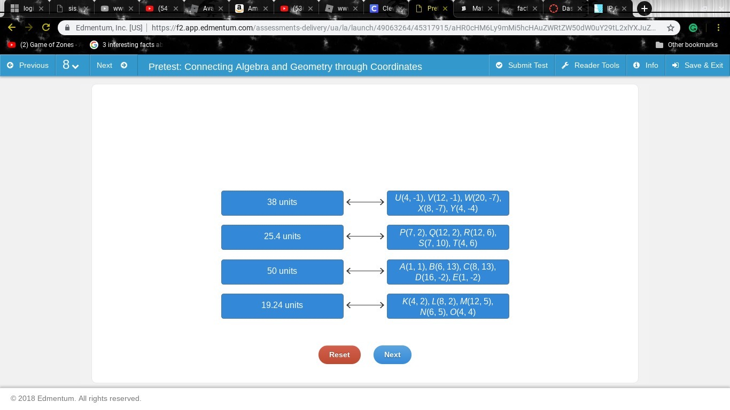The height and width of the screenshot is (410, 730).
Task: Select the '38 units' tile
Action: [282, 203]
